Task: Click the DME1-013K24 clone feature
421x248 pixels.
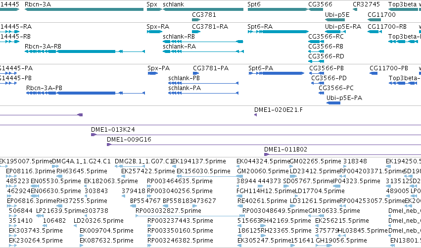Action: [x=256, y=135]
